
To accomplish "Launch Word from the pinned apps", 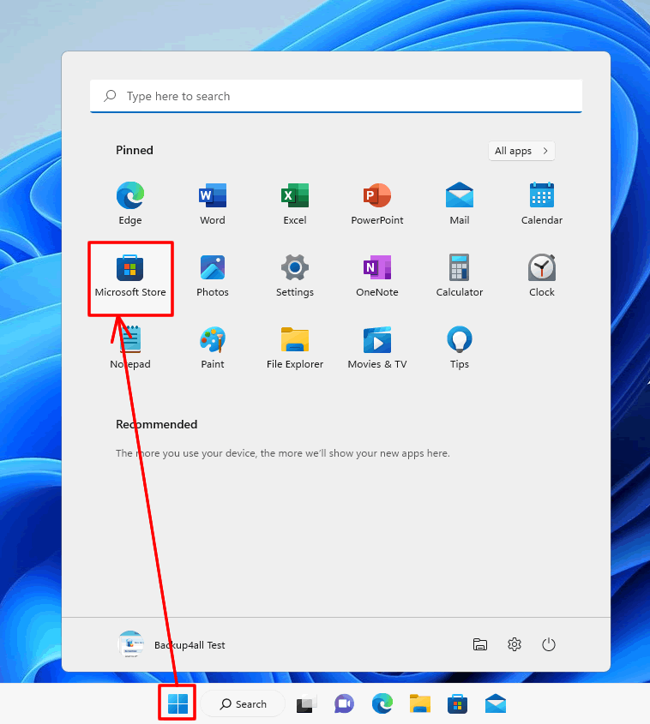I will point(213,203).
